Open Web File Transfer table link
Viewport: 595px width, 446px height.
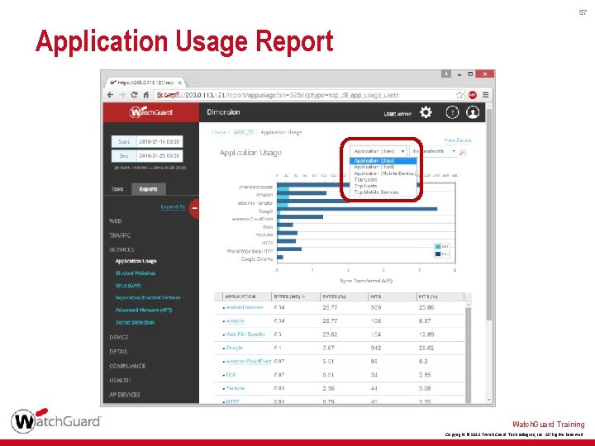(x=245, y=334)
